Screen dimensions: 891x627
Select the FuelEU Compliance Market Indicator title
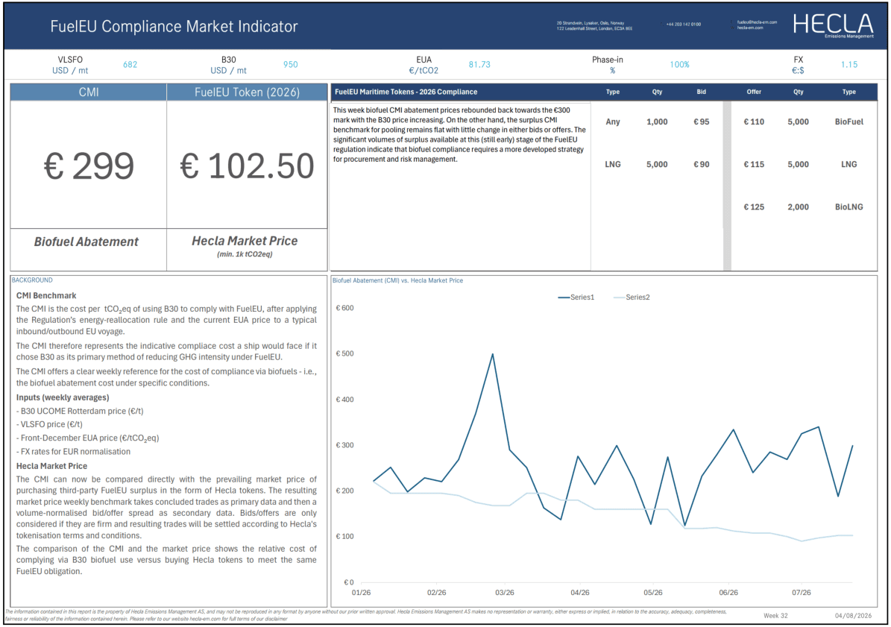click(174, 26)
